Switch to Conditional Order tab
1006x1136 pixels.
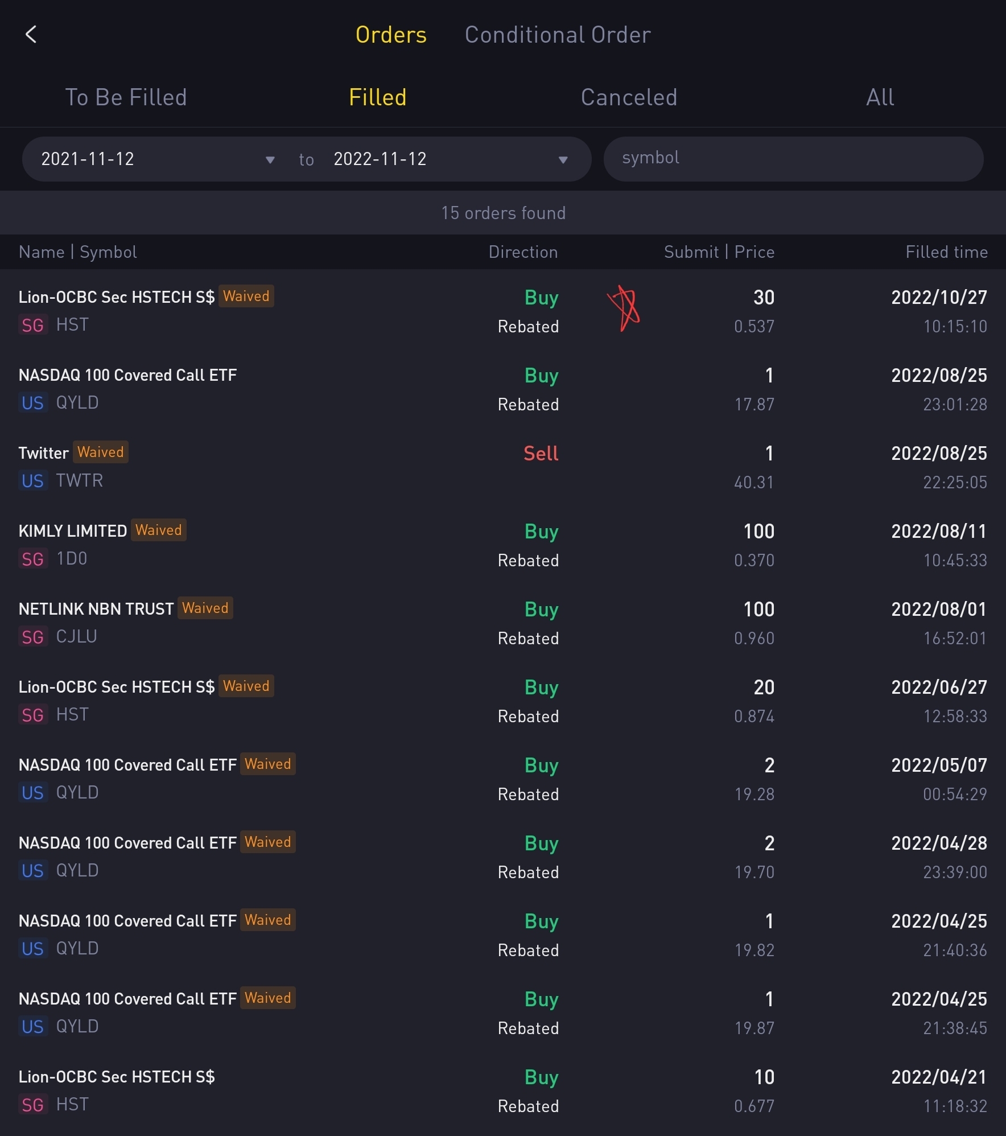557,35
